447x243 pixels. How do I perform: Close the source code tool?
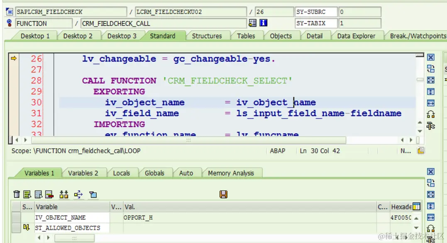pos(431,57)
